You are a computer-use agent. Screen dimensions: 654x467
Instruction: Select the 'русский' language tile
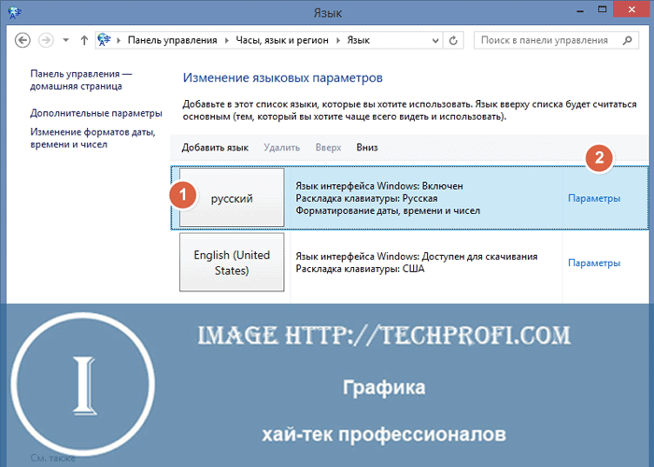[x=232, y=198]
